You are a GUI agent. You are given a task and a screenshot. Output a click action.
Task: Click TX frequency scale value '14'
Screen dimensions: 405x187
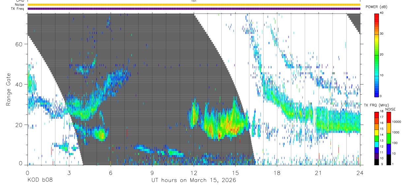tap(382, 135)
